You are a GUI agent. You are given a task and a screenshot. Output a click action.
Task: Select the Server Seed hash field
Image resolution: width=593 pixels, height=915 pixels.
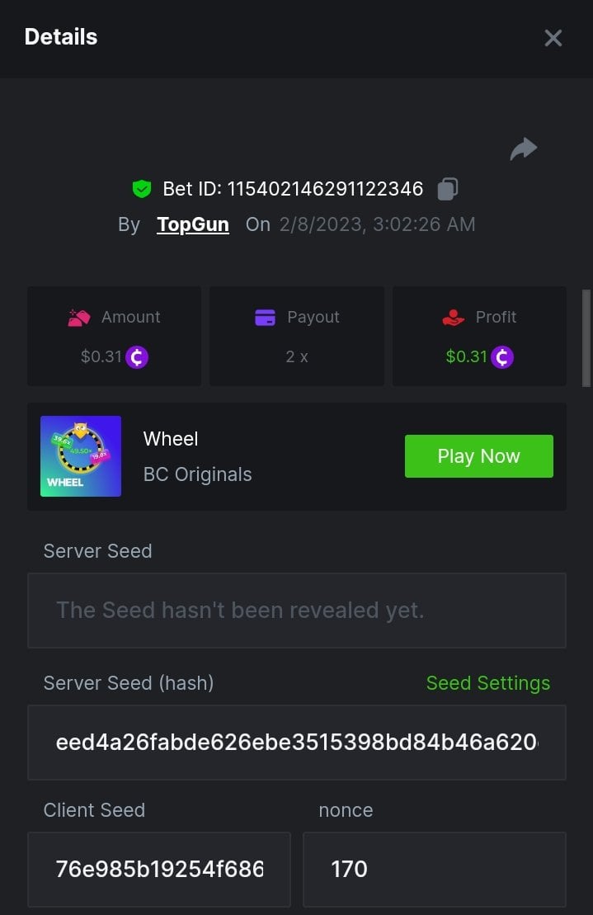coord(296,743)
